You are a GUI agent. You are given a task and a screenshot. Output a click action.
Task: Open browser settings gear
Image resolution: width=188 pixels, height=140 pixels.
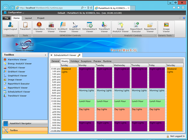[183, 8]
